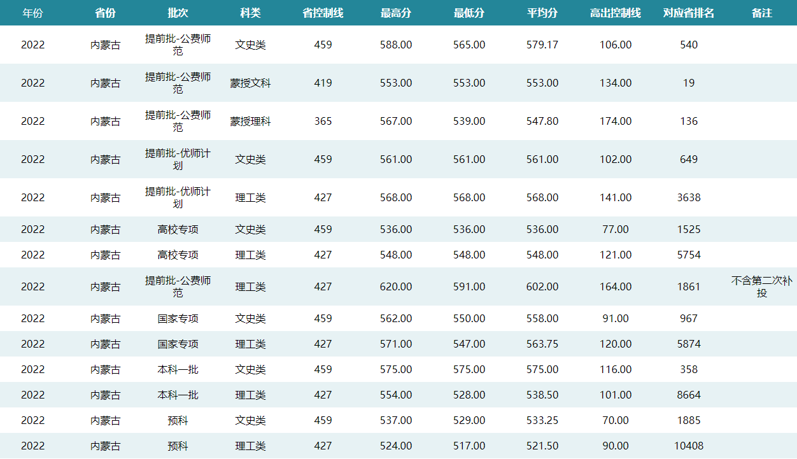The width and height of the screenshot is (797, 459).
Task: Select the 最高分 column header
Action: [396, 13]
